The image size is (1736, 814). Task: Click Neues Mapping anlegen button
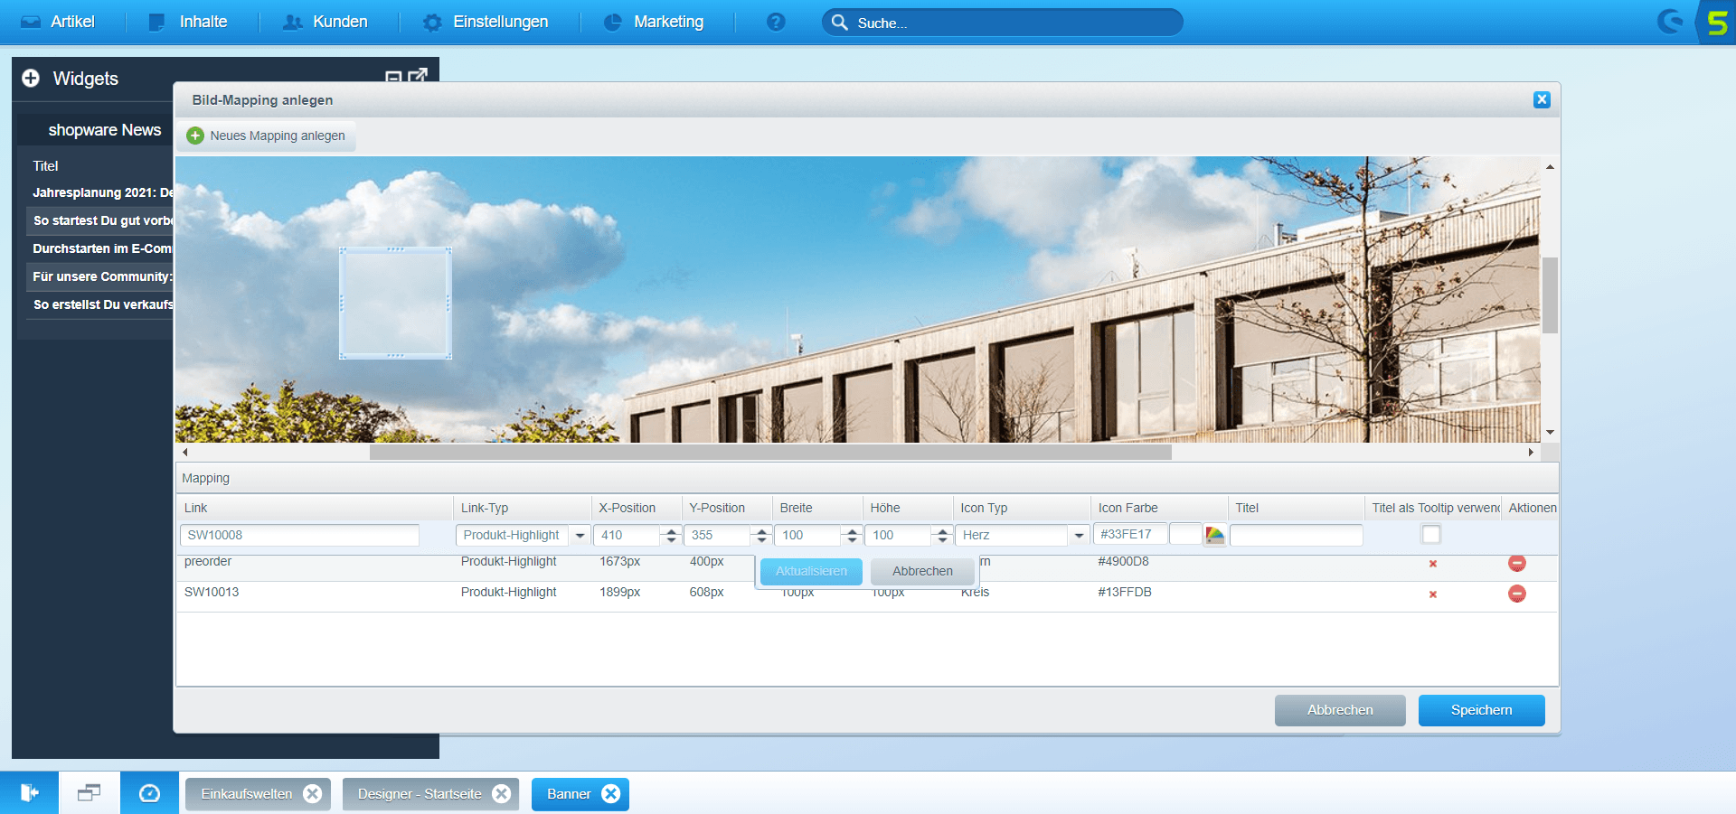pyautogui.click(x=266, y=136)
